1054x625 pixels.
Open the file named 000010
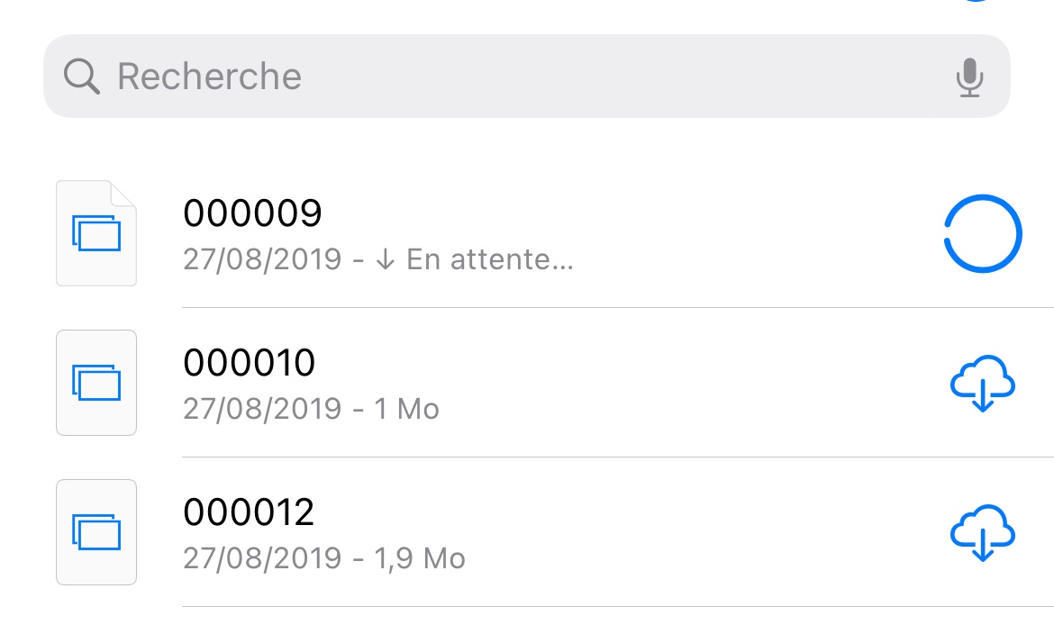(250, 363)
